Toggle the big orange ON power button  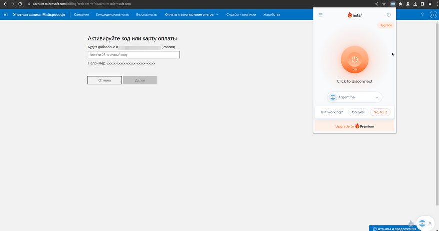pyautogui.click(x=355, y=60)
